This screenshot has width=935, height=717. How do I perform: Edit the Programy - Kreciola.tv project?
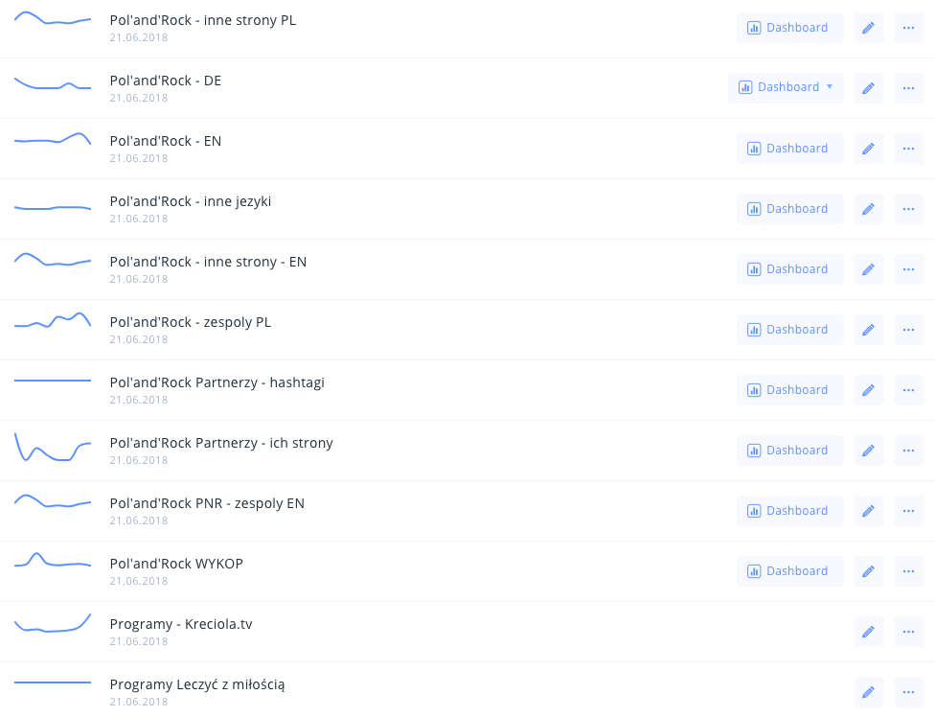point(868,632)
